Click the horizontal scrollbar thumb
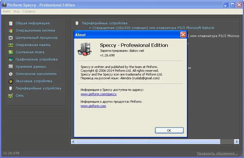244x158 pixels. (148, 142)
